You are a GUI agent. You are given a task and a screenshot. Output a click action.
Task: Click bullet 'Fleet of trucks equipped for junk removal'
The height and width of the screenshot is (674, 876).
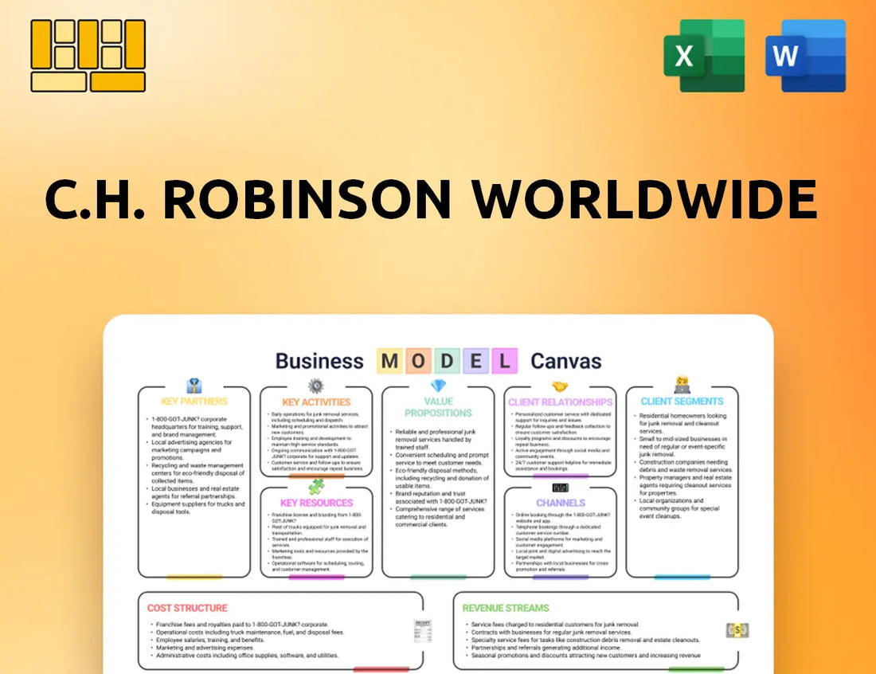coord(319,530)
